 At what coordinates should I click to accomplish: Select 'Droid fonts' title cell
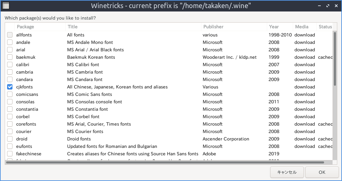(79, 139)
